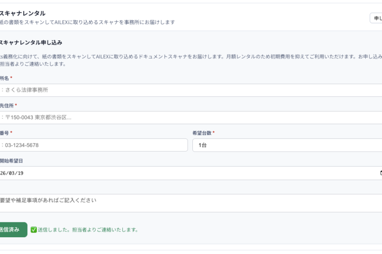
Task: Click the 事務所名 required field label
Action: pyautogui.click(x=5, y=78)
